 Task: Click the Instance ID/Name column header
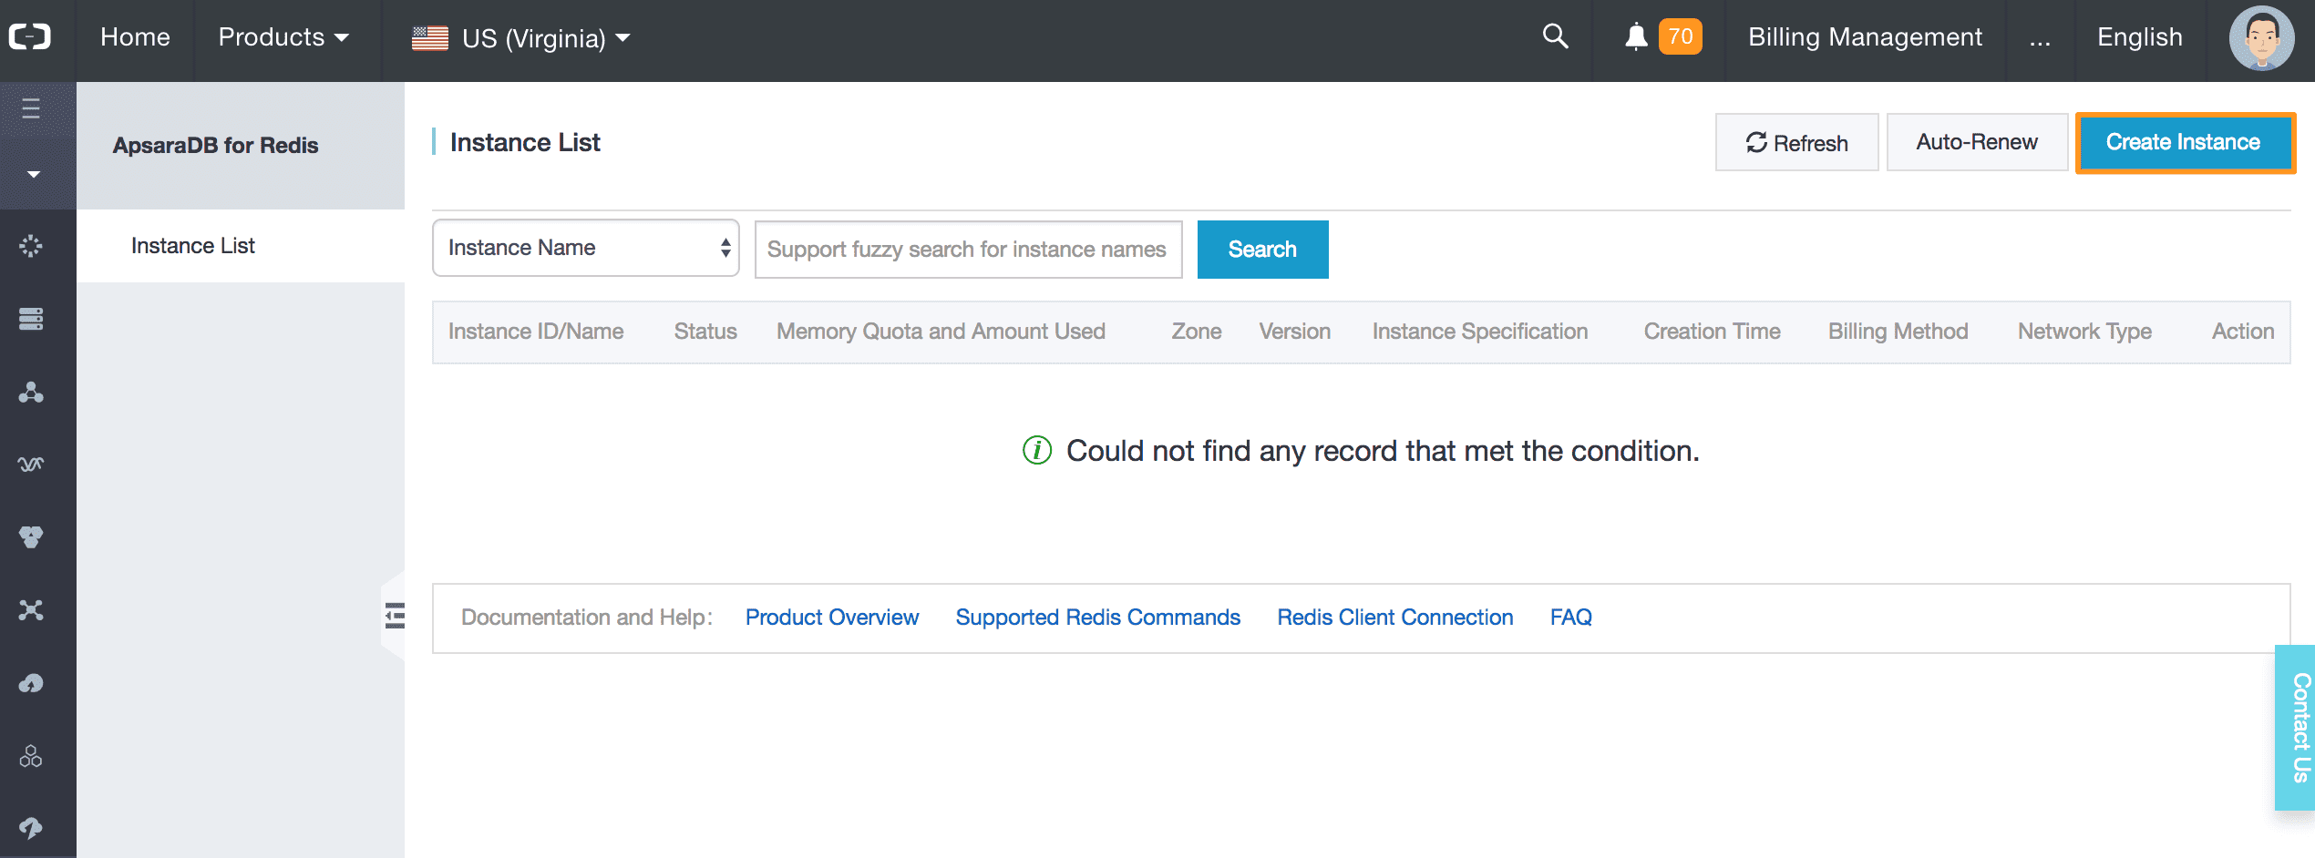point(536,332)
